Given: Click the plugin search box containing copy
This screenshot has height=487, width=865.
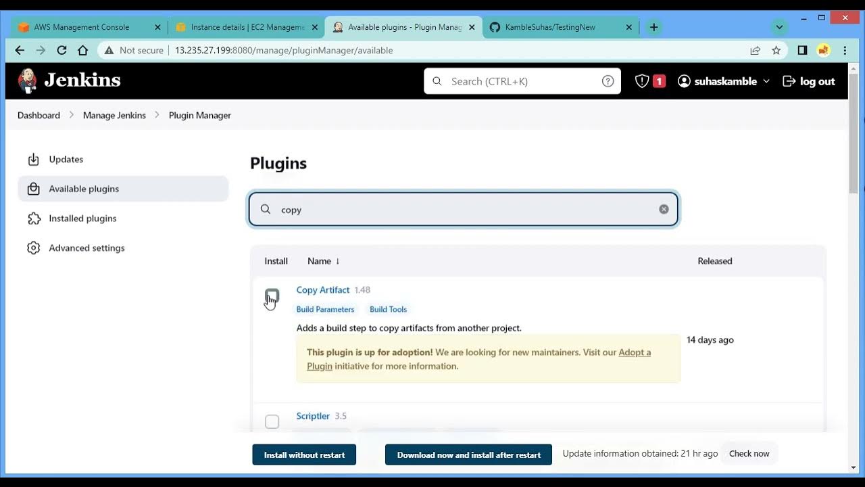Looking at the screenshot, I should [x=464, y=210].
